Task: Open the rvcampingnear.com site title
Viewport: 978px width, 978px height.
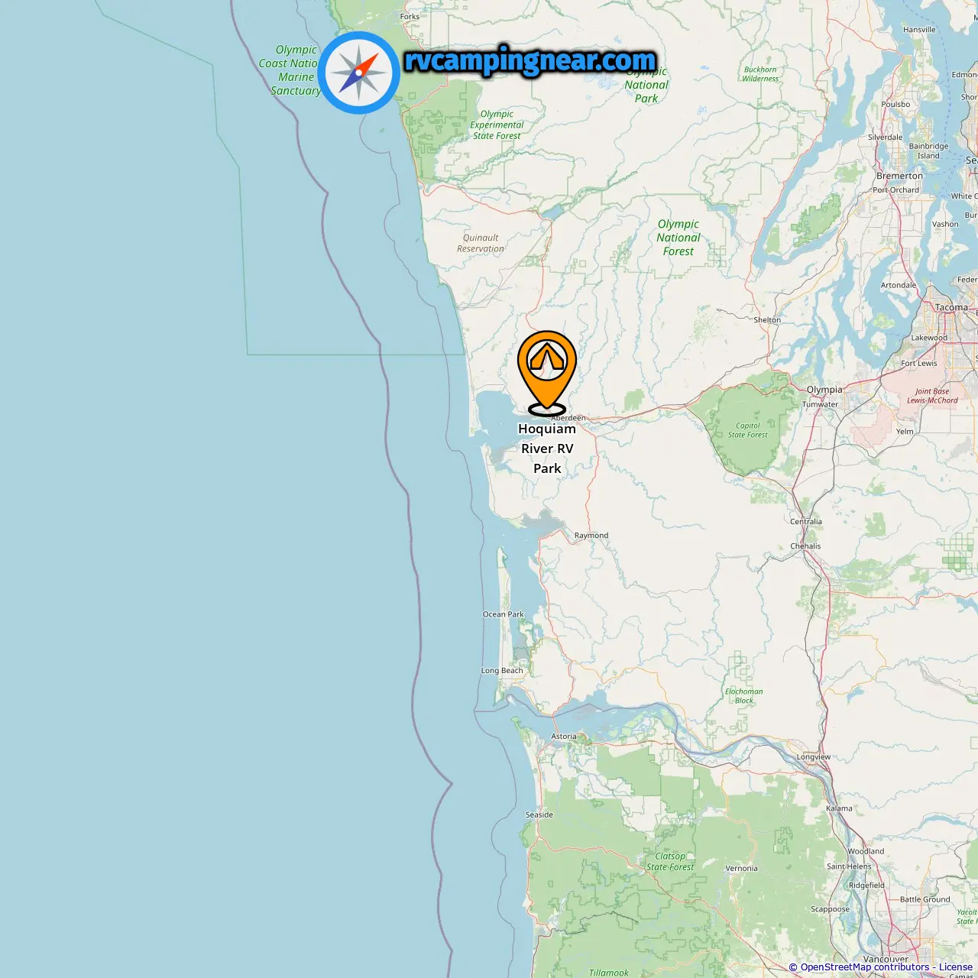Action: [530, 60]
